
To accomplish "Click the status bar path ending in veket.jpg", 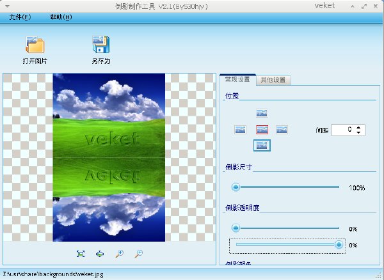I will click(53, 274).
